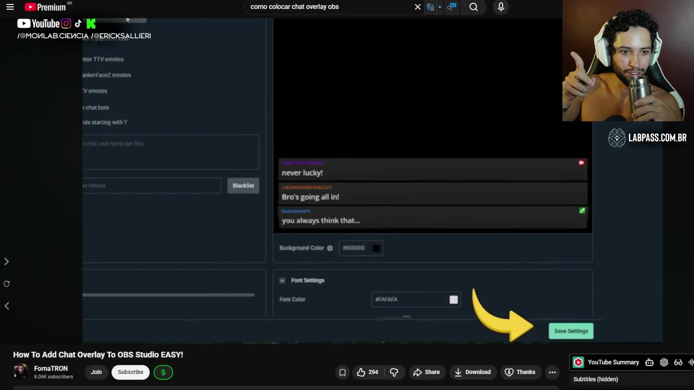This screenshot has height=390, width=694.
Task: Dislike the video thumbs-down
Action: click(394, 372)
